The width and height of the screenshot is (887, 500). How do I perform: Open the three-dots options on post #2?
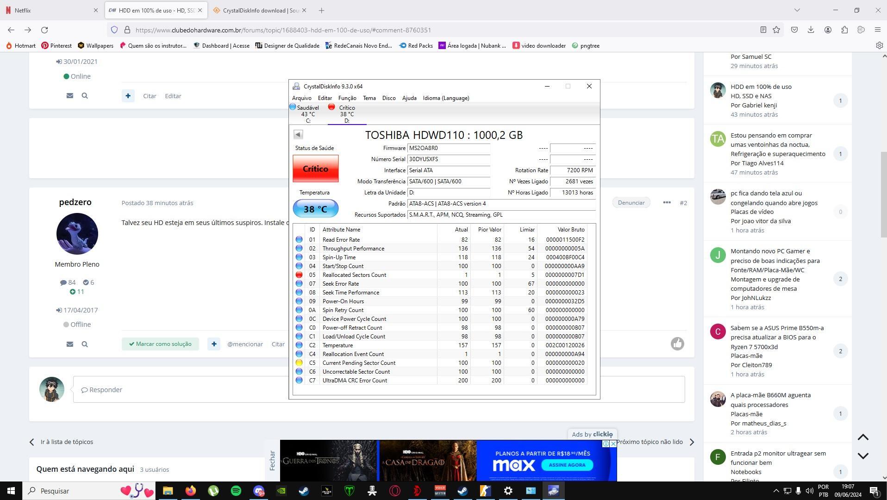pyautogui.click(x=667, y=202)
